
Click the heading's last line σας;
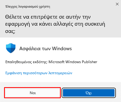10,31
